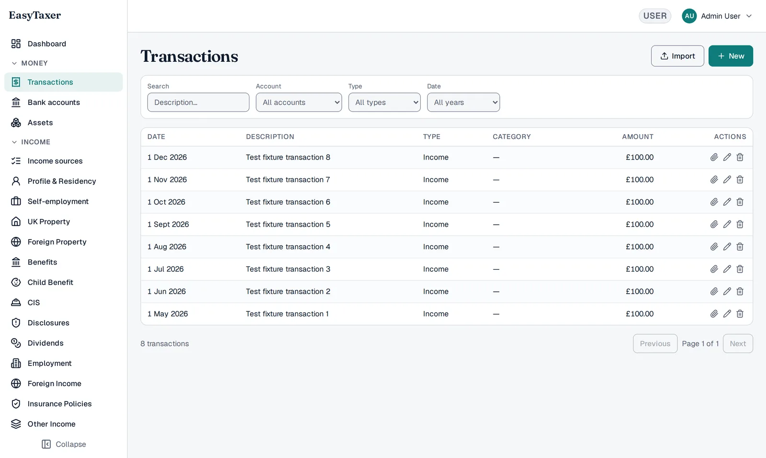This screenshot has width=766, height=458.
Task: Click the DATE column header
Action: click(x=156, y=137)
